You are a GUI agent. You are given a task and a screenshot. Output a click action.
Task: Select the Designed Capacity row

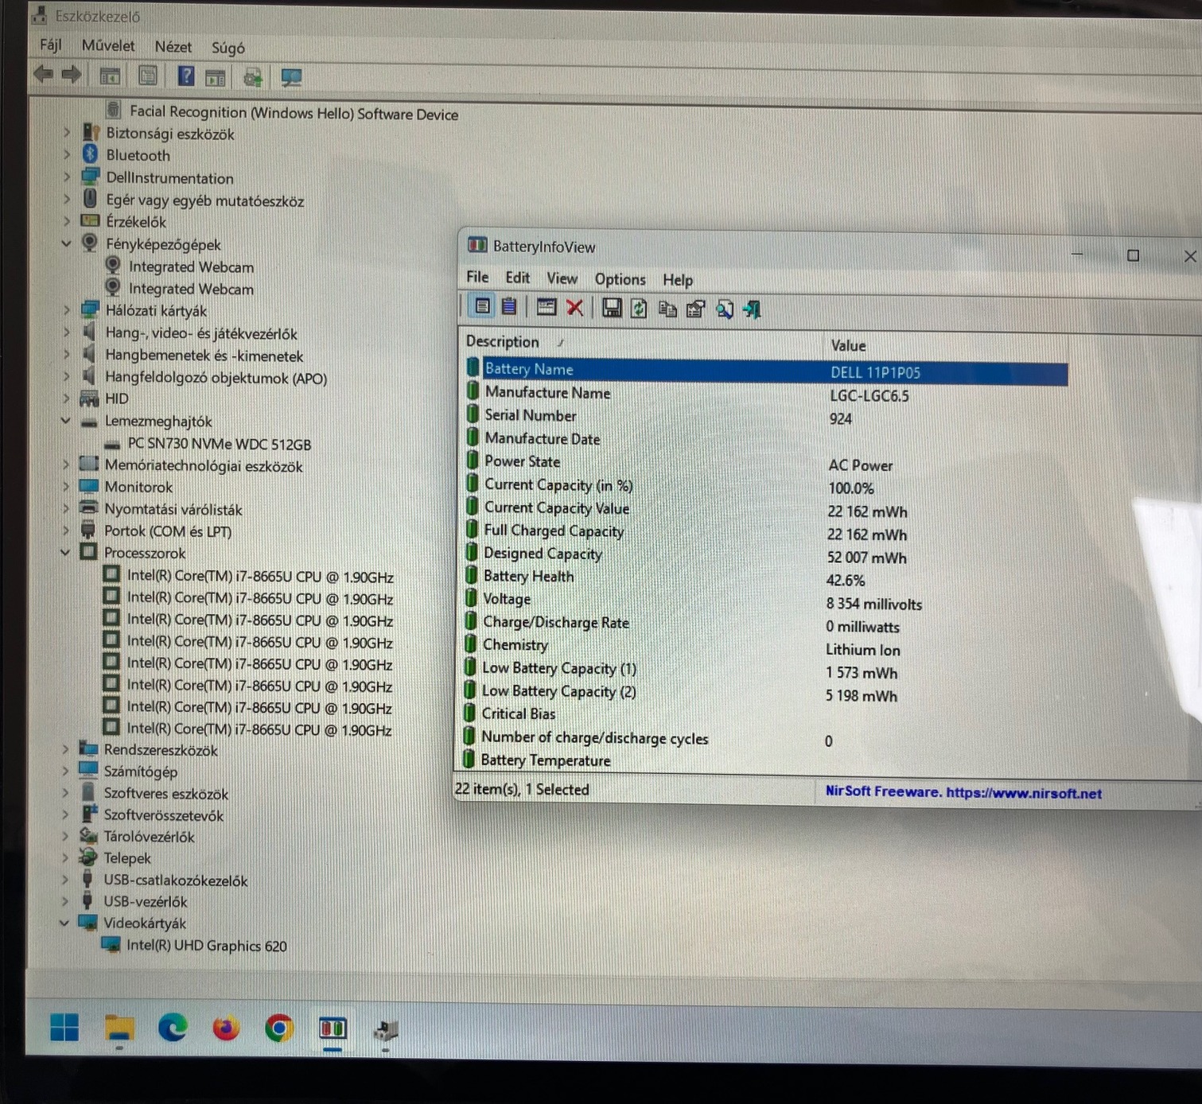pos(764,555)
